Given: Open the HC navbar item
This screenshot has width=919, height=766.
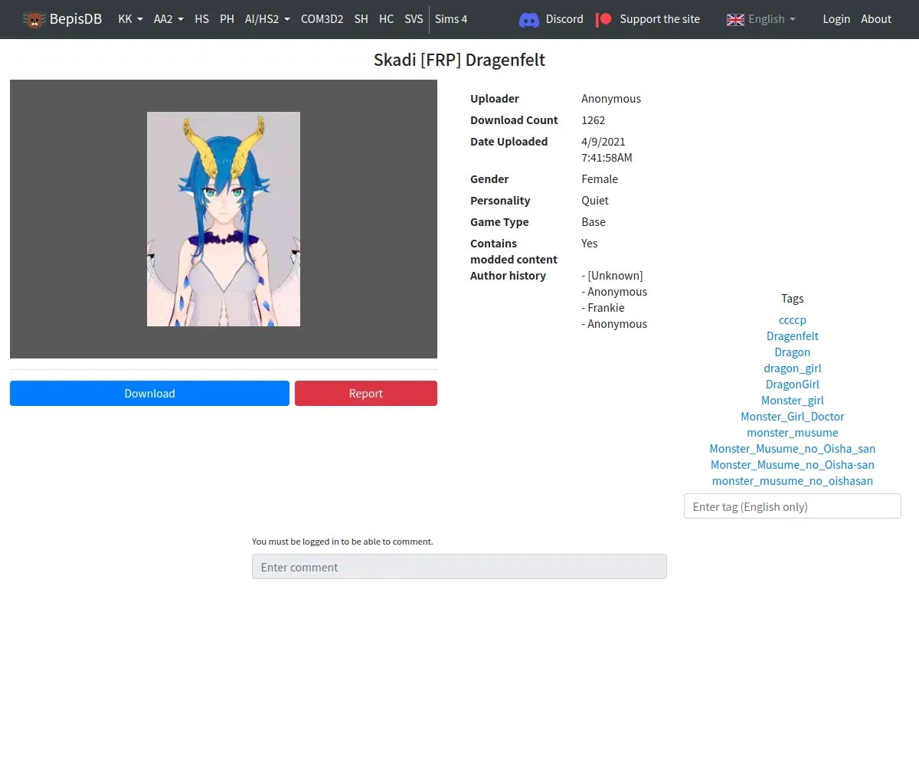Looking at the screenshot, I should pyautogui.click(x=386, y=19).
